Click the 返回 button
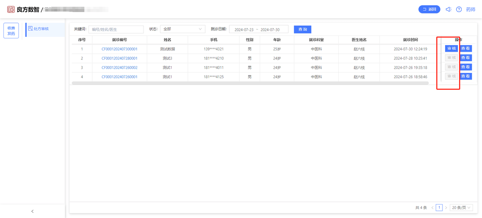The height and width of the screenshot is (218, 482). pos(429,9)
